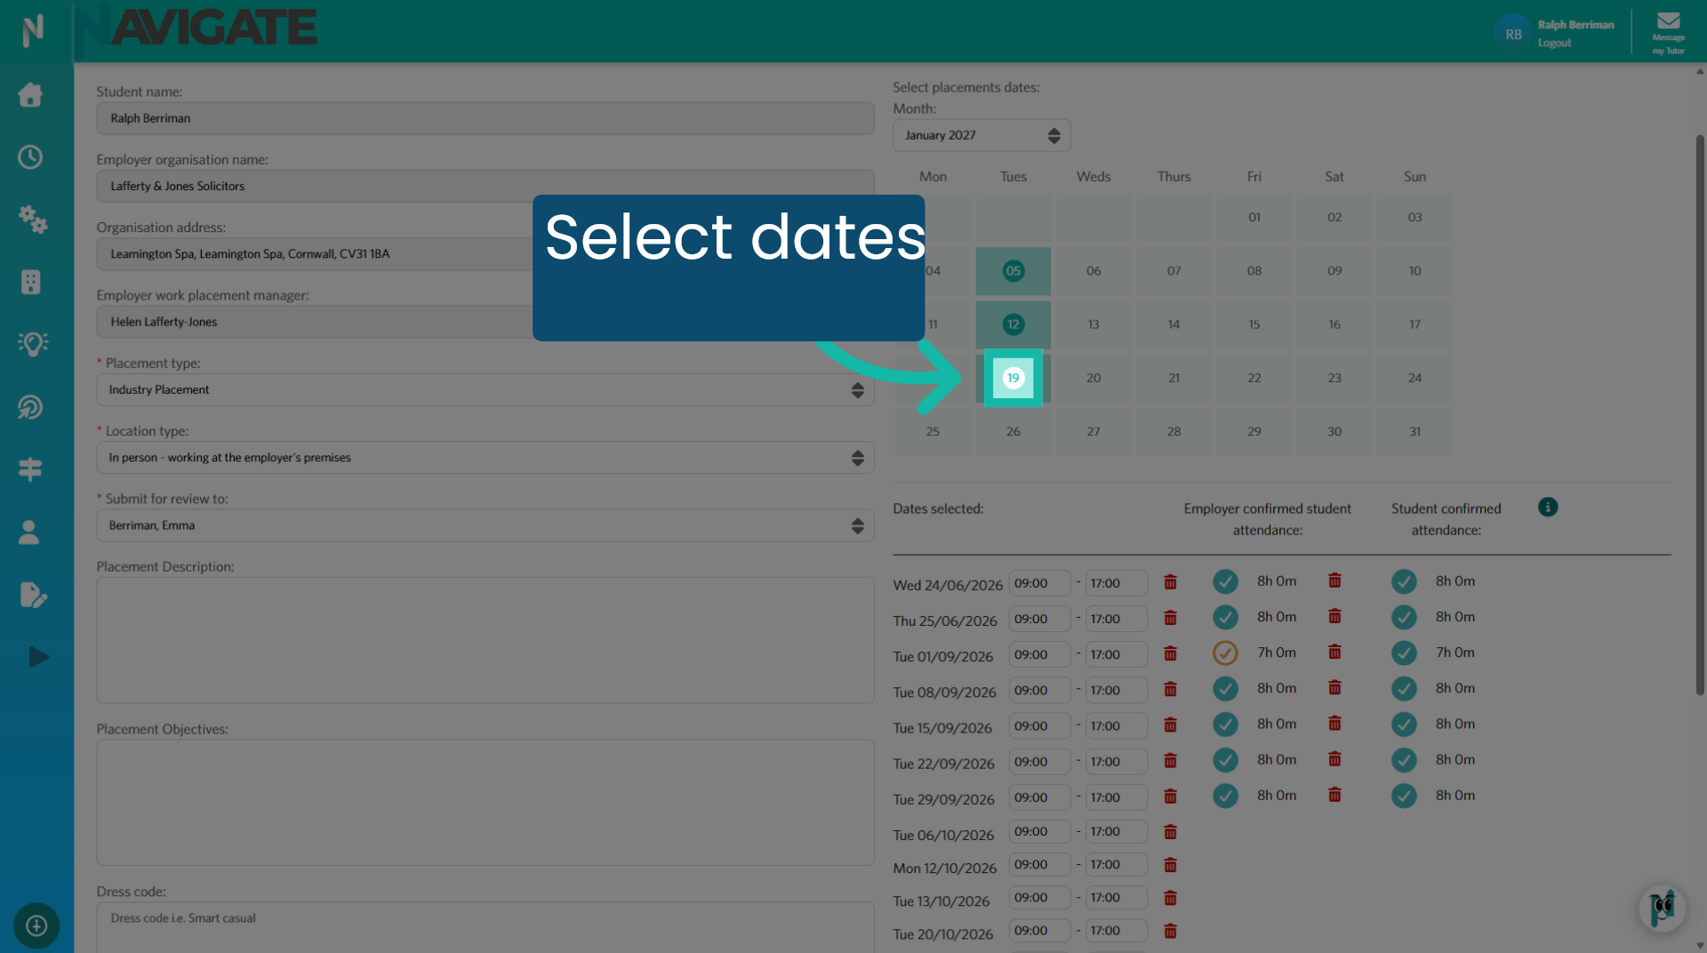The width and height of the screenshot is (1707, 953).
Task: Open the clock icon in sidebar
Action: click(x=30, y=157)
